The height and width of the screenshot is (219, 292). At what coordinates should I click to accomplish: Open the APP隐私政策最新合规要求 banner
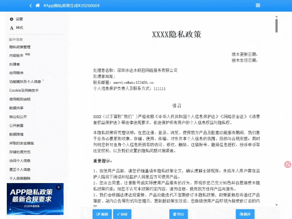(35, 199)
